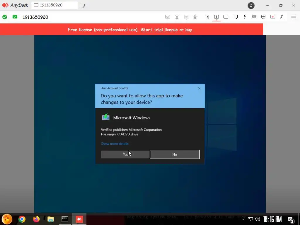Click the network icon in system tray
Image resolution: width=300 pixels, height=225 pixels.
click(250, 219)
